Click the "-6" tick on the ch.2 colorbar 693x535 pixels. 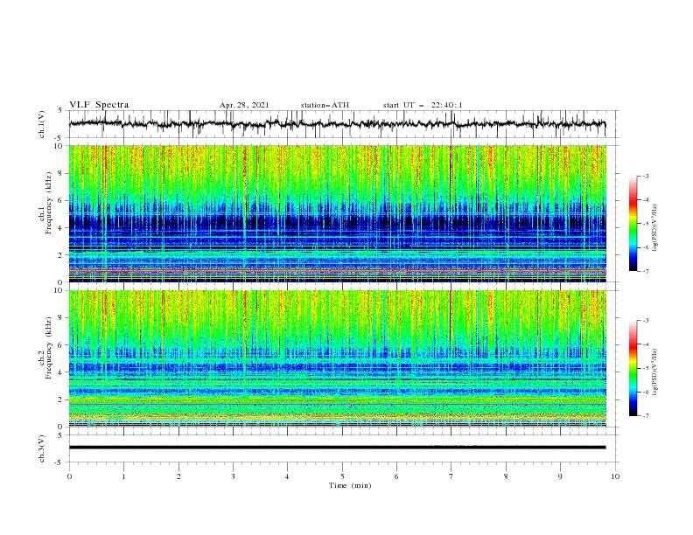(x=646, y=392)
